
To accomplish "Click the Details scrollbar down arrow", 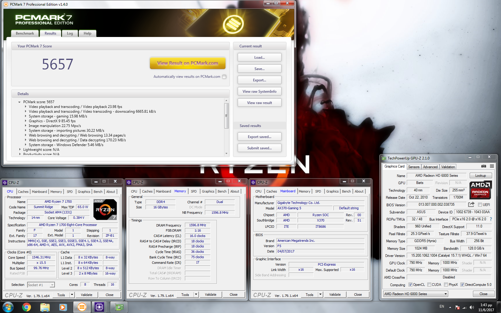I will (226, 154).
